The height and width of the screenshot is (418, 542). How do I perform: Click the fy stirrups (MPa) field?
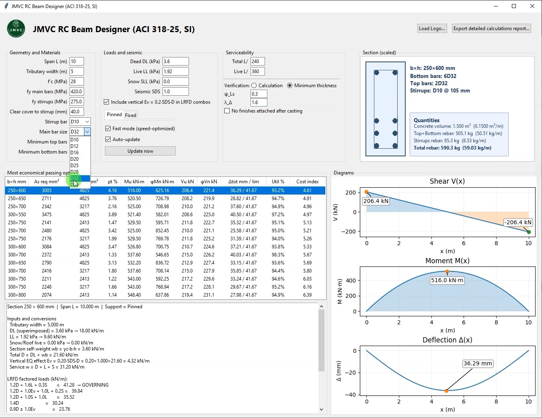(x=77, y=102)
